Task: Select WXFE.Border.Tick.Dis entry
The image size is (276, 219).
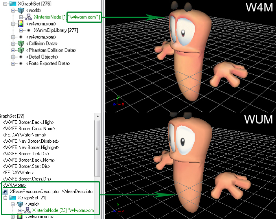Action: point(26,154)
